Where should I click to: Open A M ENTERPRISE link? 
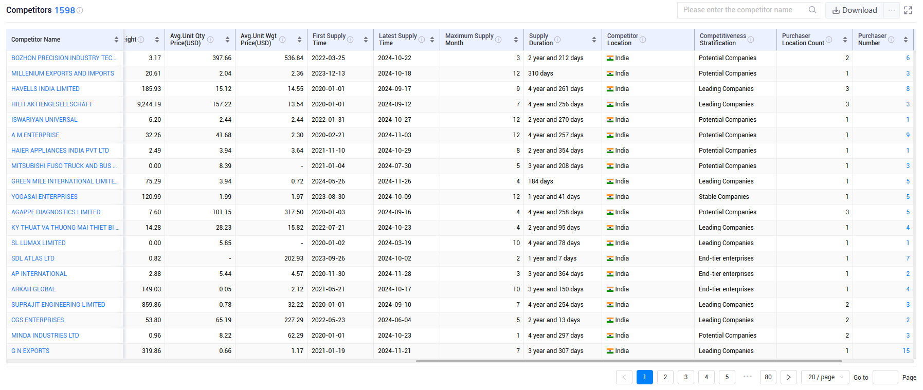[x=35, y=135]
